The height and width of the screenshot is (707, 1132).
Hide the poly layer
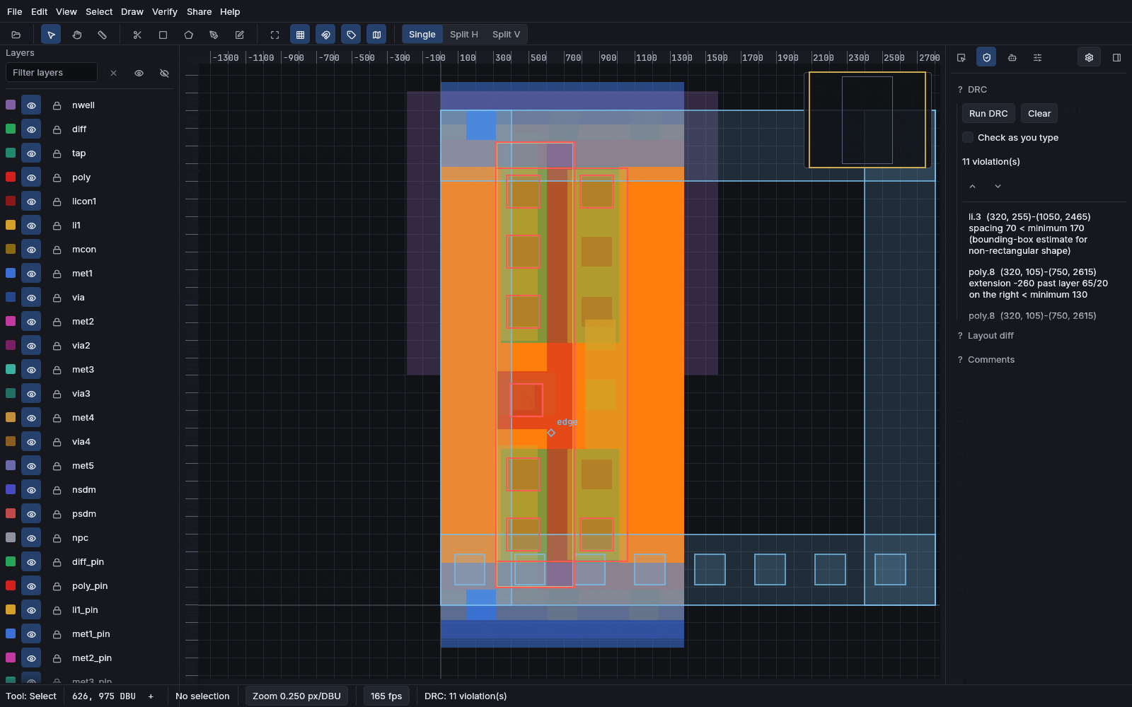click(x=31, y=177)
